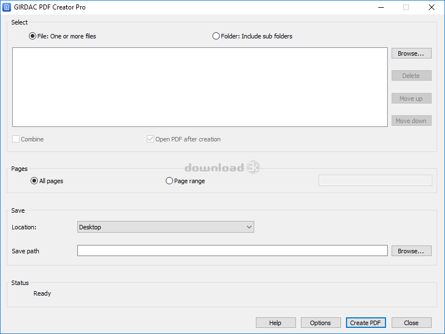Click the Create PDF button
The width and height of the screenshot is (445, 334).
366,323
